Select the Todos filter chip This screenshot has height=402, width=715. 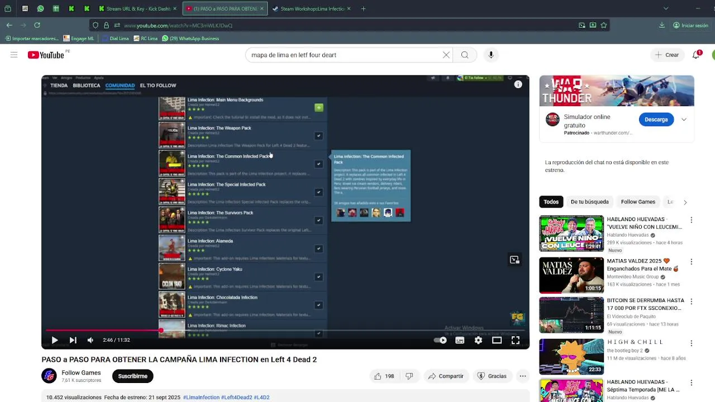tap(551, 202)
